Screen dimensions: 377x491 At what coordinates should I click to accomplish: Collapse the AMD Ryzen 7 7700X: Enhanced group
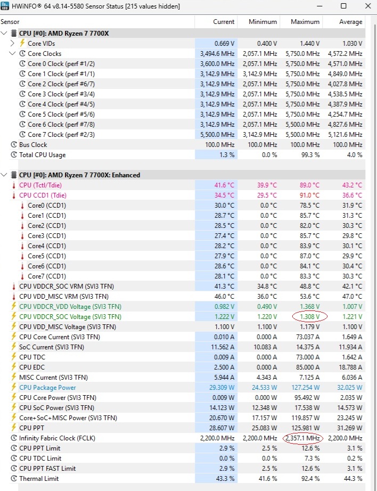pyautogui.click(x=4, y=175)
